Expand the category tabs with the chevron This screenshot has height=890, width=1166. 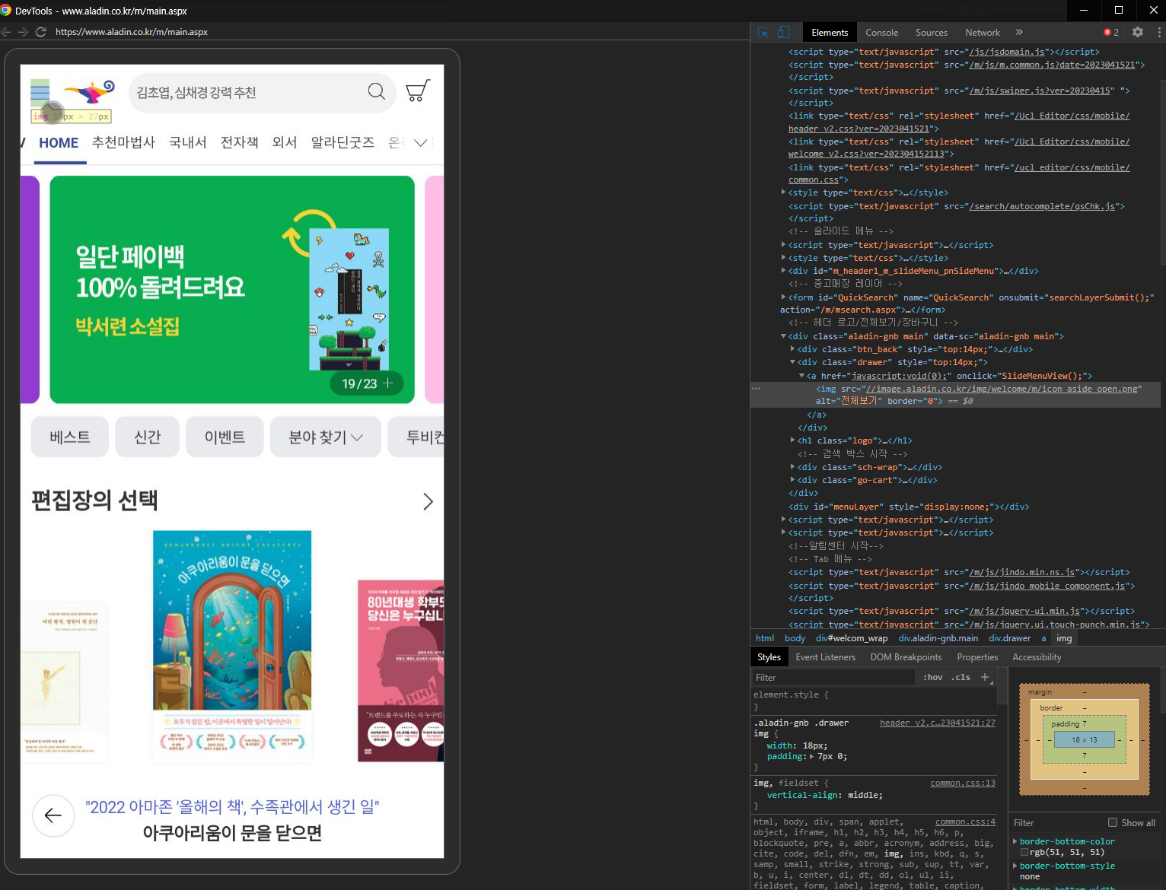(x=421, y=143)
